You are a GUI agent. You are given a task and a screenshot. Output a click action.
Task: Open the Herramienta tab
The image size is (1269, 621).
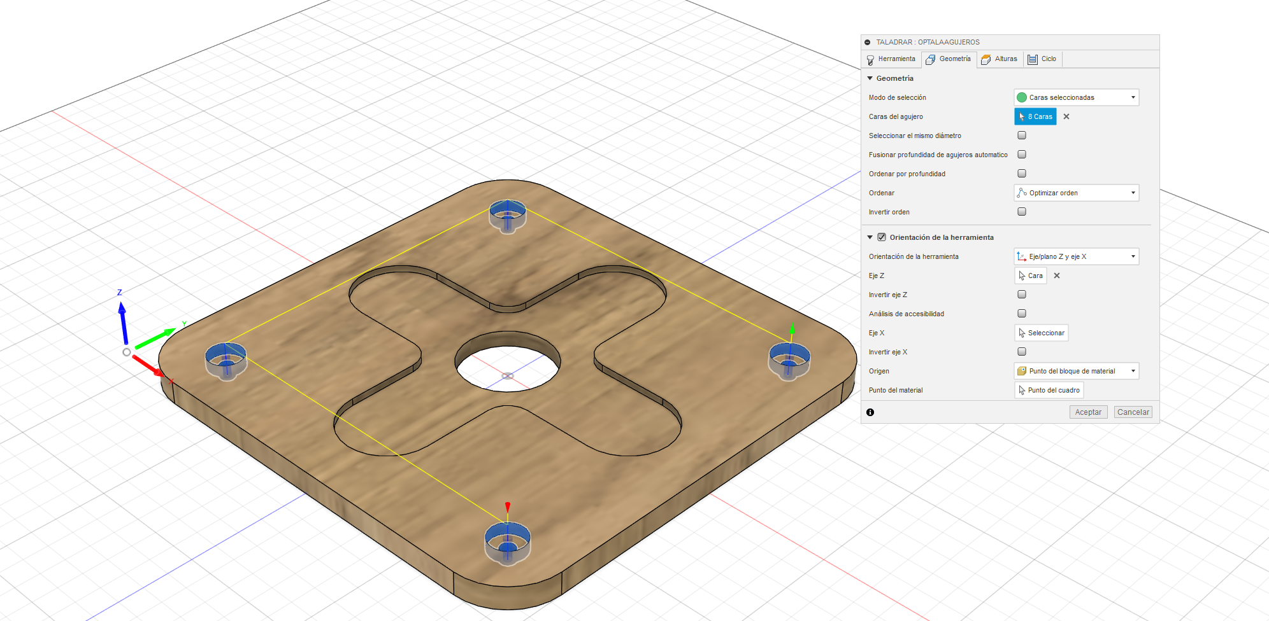(x=891, y=59)
